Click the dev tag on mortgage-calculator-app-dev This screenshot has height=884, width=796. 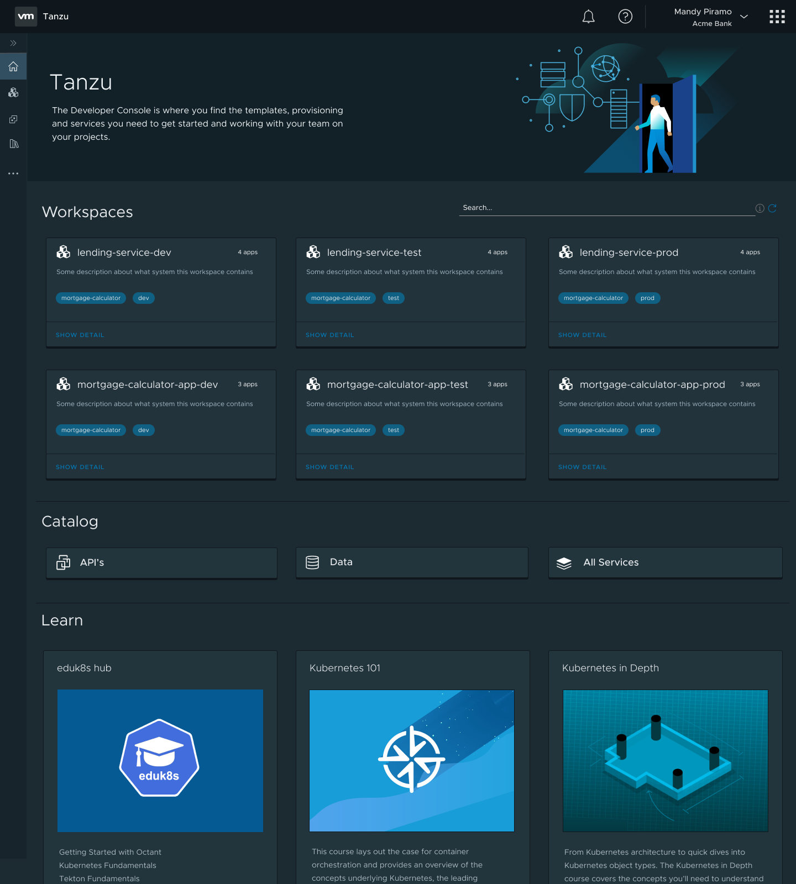pos(144,430)
